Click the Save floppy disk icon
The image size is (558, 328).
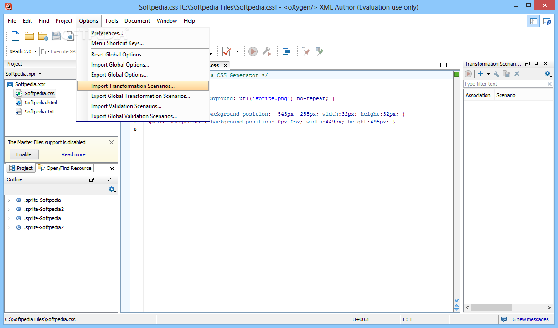click(x=57, y=36)
